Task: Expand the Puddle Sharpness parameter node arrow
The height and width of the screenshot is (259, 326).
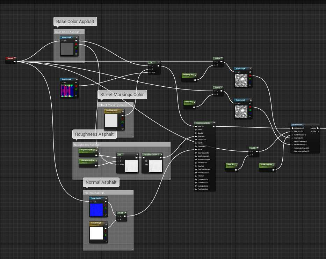Action: [274, 165]
